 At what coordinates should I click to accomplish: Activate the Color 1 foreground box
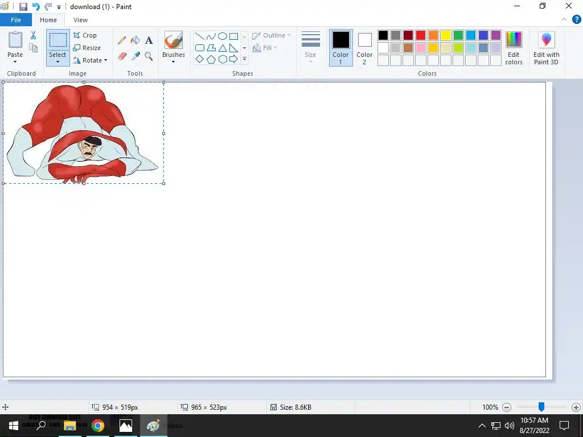[x=340, y=48]
